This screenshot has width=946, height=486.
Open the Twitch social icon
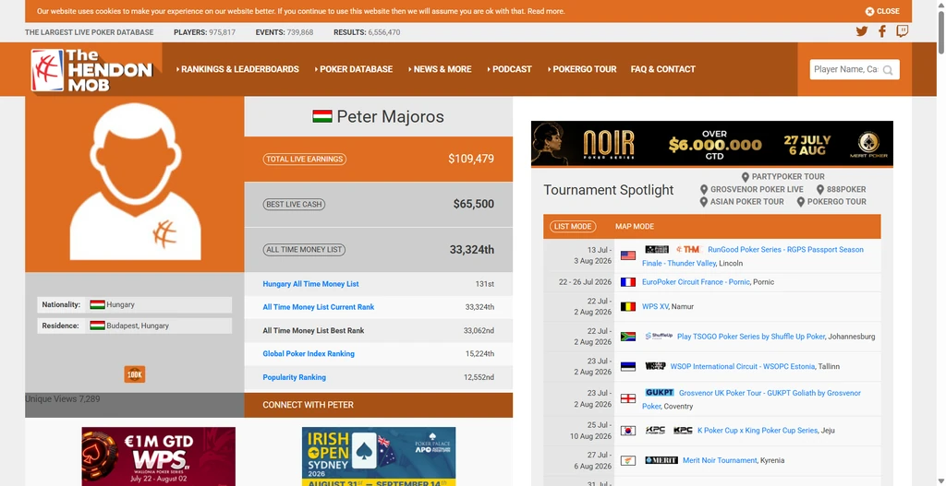point(902,31)
